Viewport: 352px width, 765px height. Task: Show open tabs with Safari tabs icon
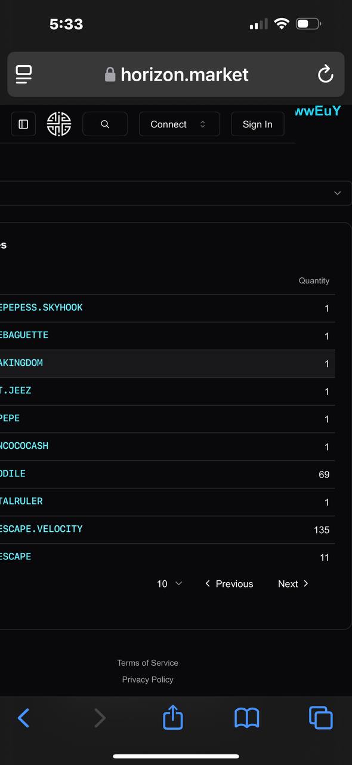320,718
